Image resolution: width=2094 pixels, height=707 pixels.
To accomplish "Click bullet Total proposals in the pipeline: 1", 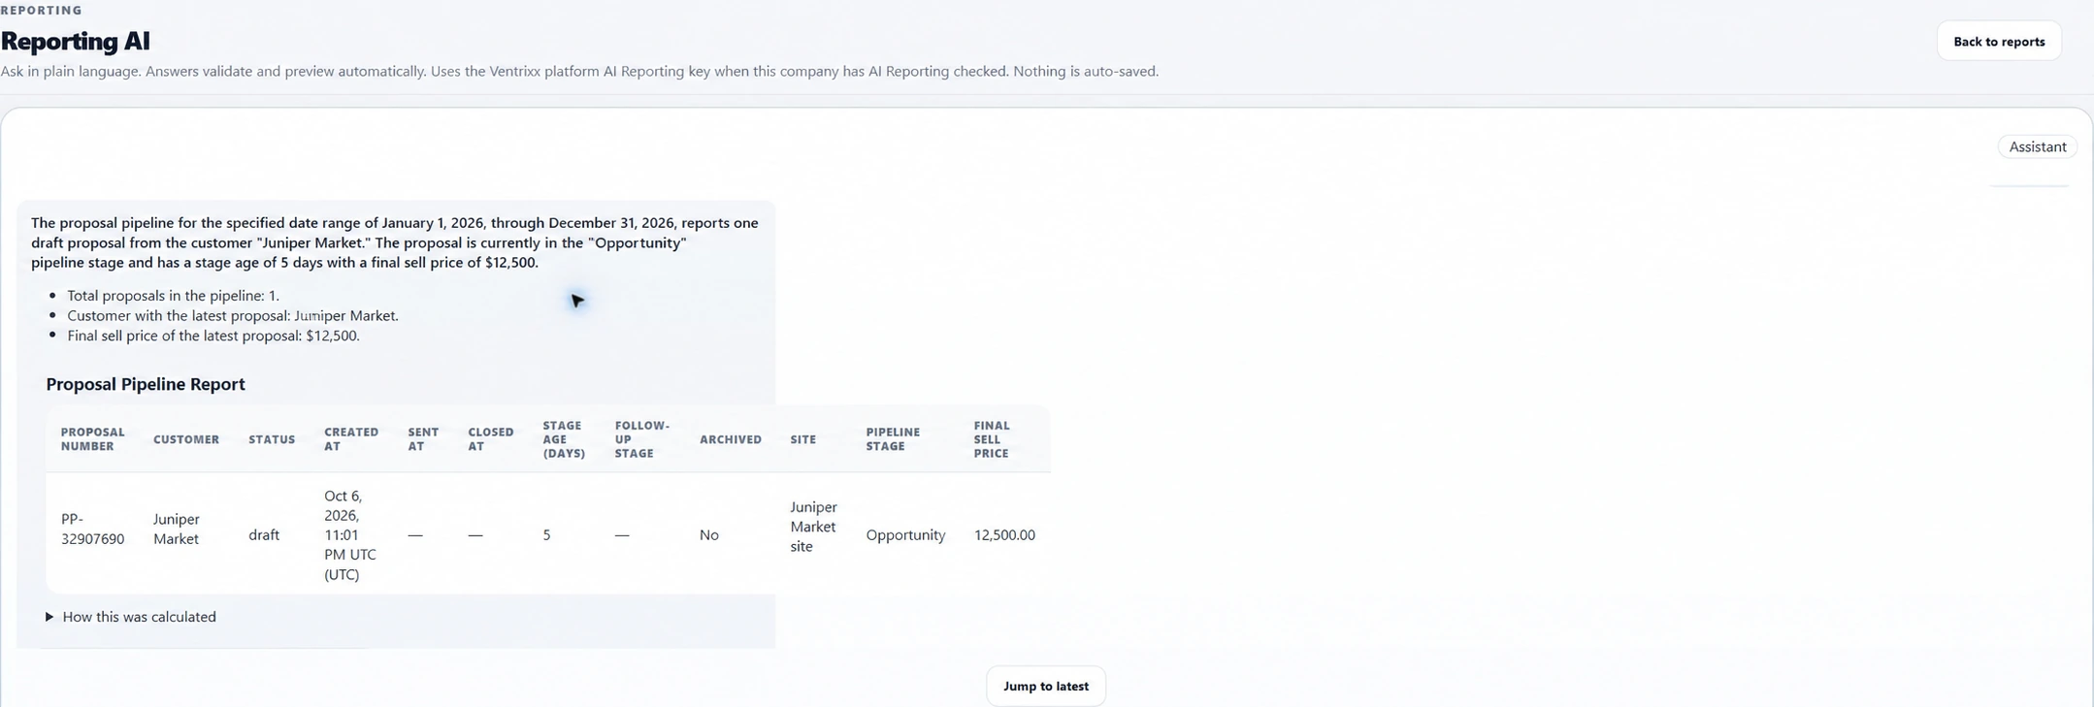I will [x=173, y=296].
